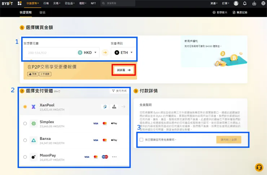
Task: Check the disclaimer agreement checkbox
Action: click(141, 140)
